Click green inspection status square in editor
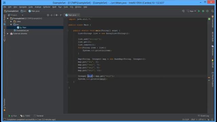The image size is (217, 122). [209, 19]
